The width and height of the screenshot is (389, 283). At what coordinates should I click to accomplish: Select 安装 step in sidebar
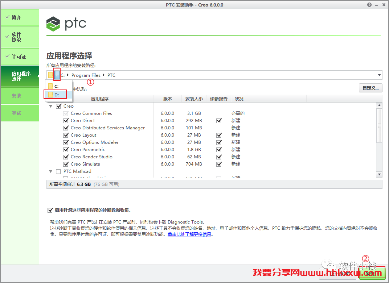20,96
